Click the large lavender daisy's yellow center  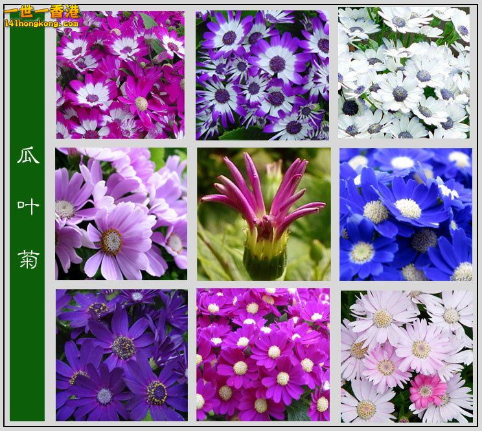click(111, 241)
